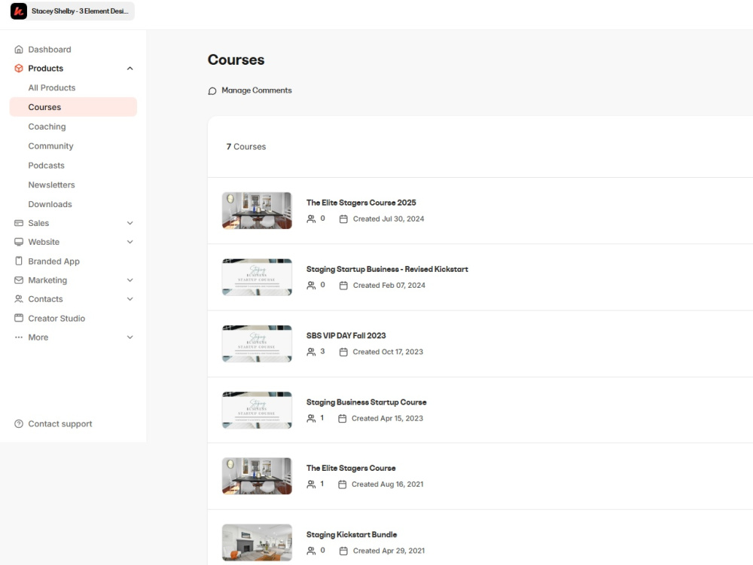Screen dimensions: 753x565
Task: Open Downloads products
Action: tap(50, 204)
